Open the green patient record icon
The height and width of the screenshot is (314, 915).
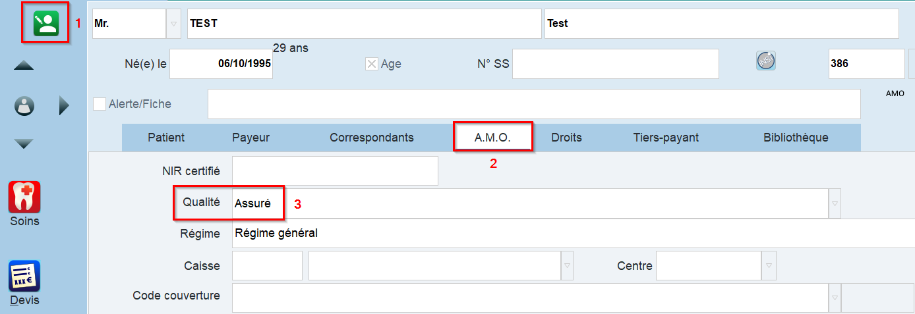(45, 23)
